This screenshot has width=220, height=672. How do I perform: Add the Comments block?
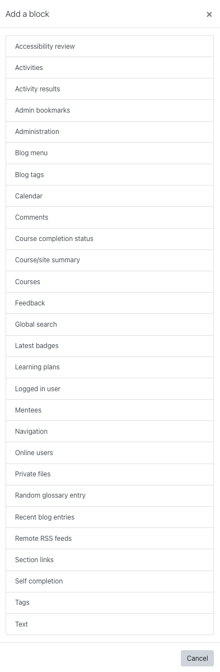[110, 217]
